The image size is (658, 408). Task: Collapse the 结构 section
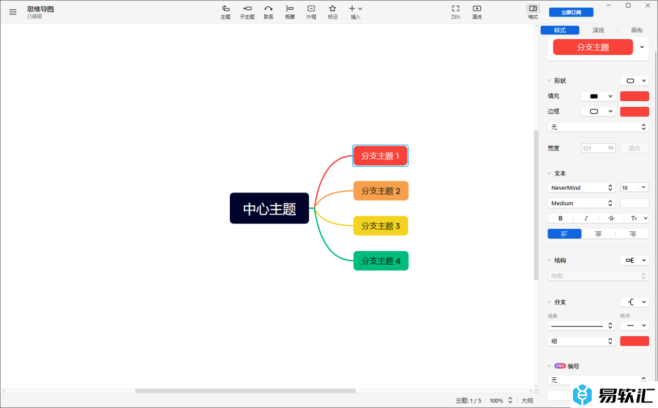tap(549, 261)
